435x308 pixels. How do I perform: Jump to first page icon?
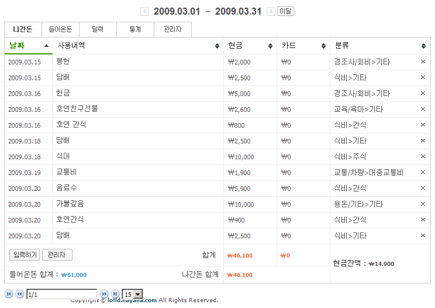(x=9, y=294)
